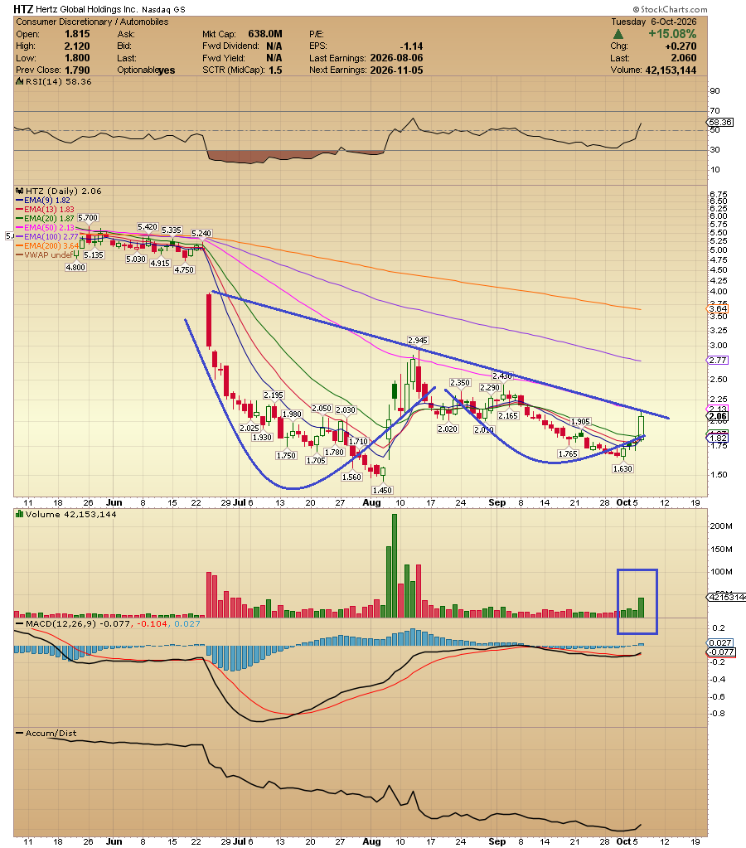The width and height of the screenshot is (746, 848).
Task: Click the 1.630 October low label
Action: click(622, 469)
